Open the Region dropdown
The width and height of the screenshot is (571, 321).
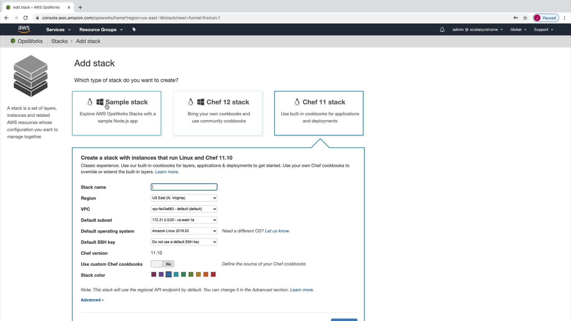point(184,198)
